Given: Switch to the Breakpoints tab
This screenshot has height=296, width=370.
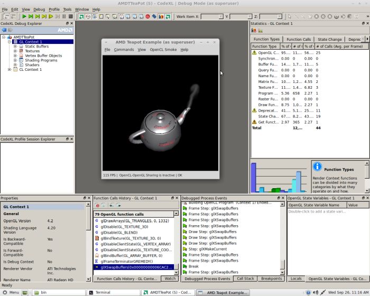Looking at the screenshot, I should 271,279.
